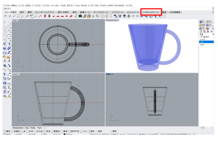Select the Polyline tool in the left sidebar

[5, 27]
